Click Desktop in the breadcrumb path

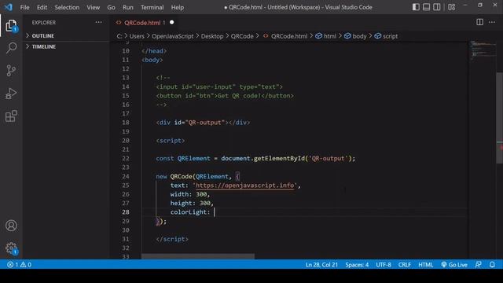coord(212,36)
